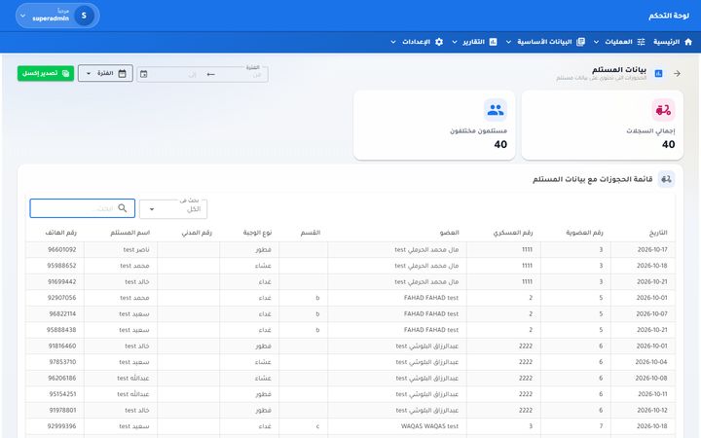The width and height of the screenshot is (701, 438).
Task: Expand the التقارير menu chevron
Action: click(455, 42)
